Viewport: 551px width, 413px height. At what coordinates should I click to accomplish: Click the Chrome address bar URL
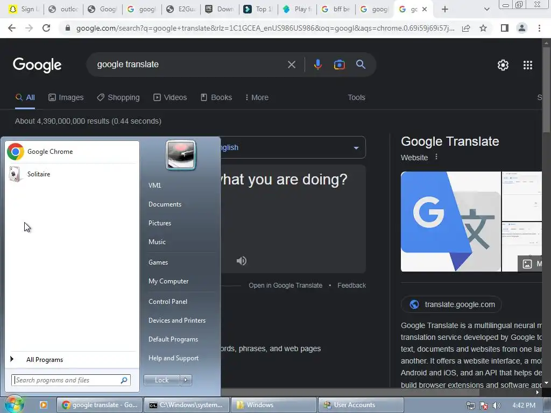(265, 28)
